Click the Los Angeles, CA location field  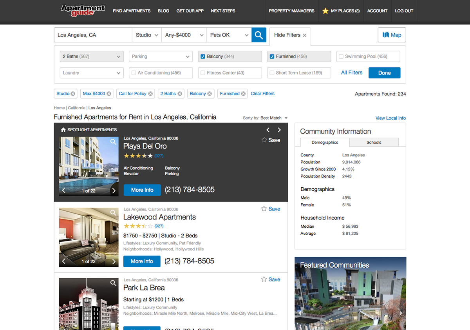pyautogui.click(x=93, y=35)
